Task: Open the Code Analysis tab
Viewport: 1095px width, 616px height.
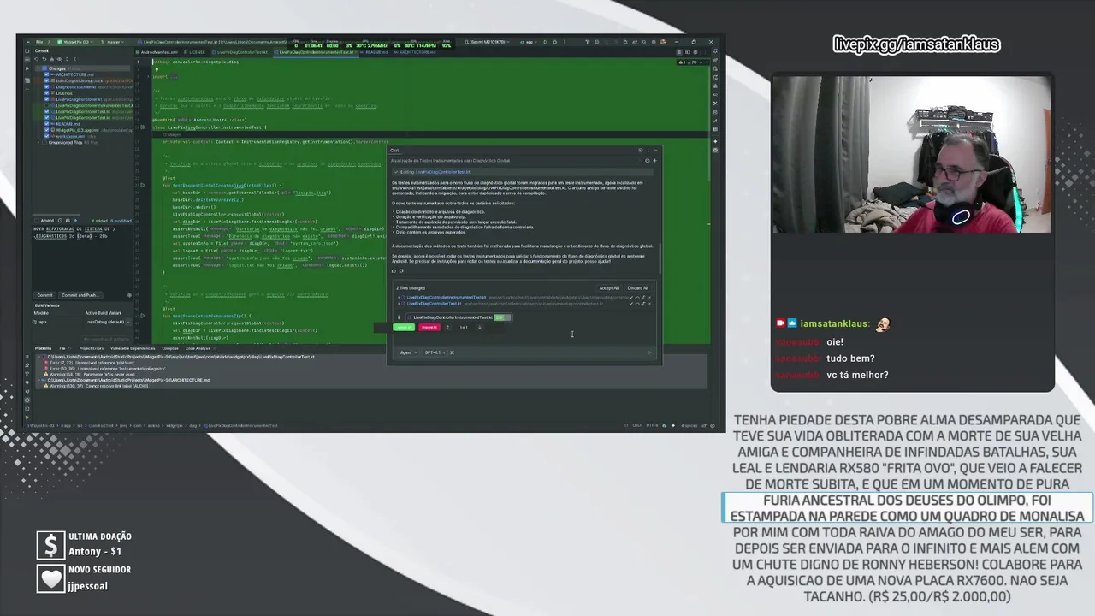Action: point(198,348)
